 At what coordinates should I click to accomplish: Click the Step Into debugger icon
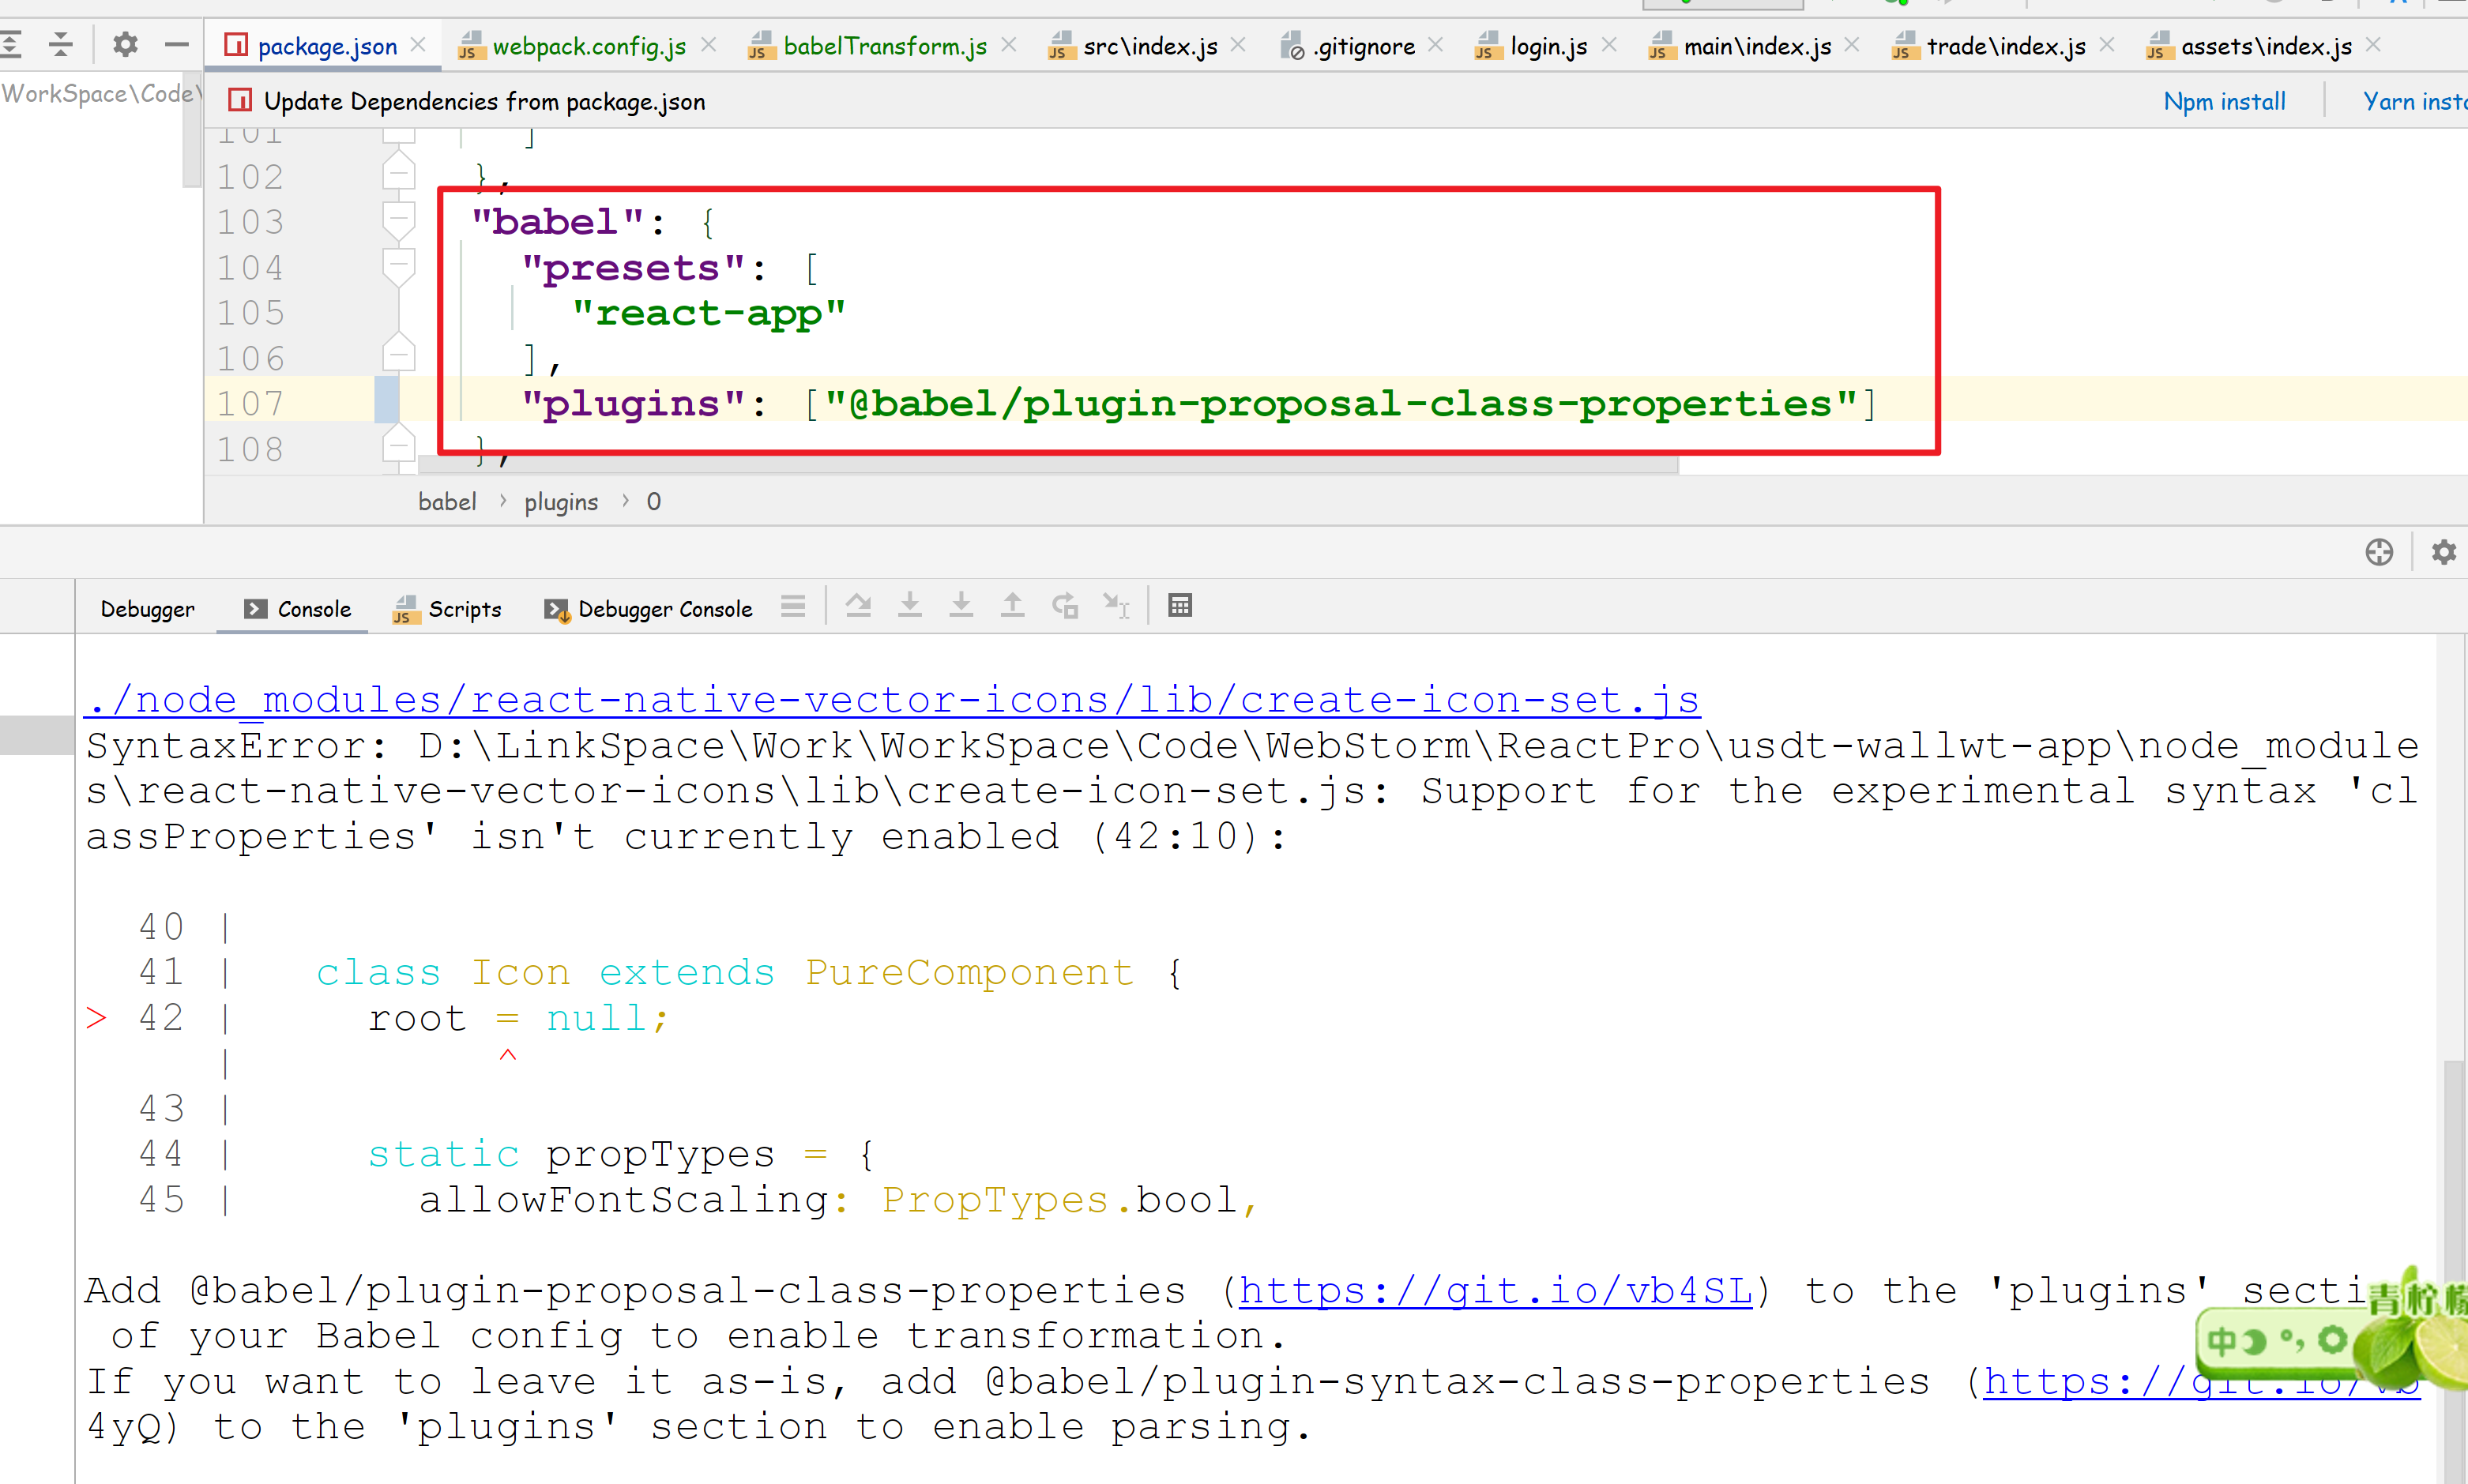[910, 605]
